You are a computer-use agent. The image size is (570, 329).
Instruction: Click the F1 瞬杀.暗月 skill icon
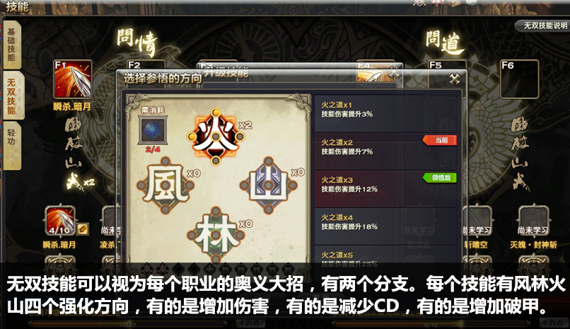click(x=73, y=79)
